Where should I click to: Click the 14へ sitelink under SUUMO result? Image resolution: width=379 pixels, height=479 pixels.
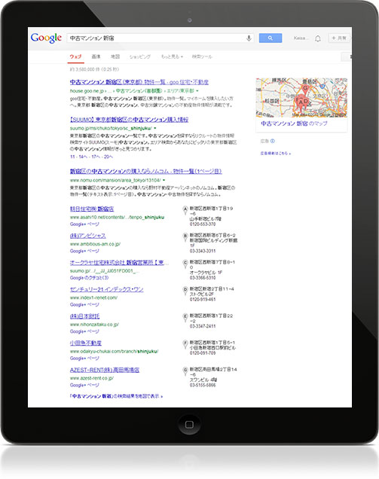coord(83,157)
